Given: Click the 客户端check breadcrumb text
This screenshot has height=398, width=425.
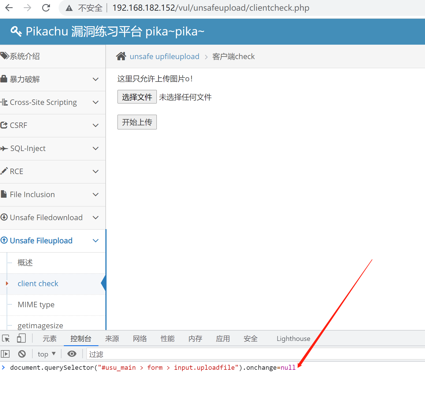Looking at the screenshot, I should click(x=233, y=56).
